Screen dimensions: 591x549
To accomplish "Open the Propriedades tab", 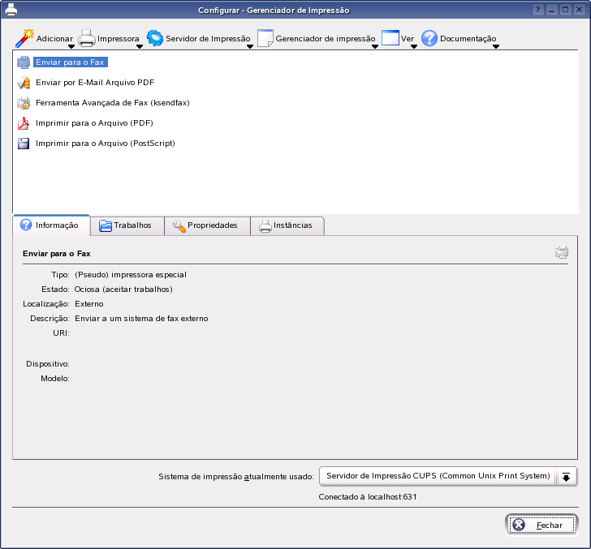I will point(207,225).
